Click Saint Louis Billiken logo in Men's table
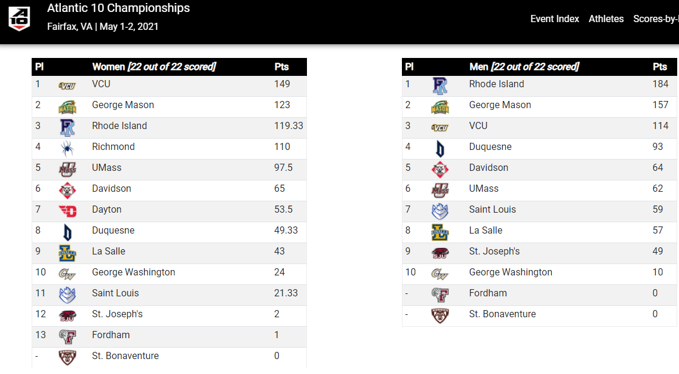Screen dimensions: 679x374 point(440,211)
